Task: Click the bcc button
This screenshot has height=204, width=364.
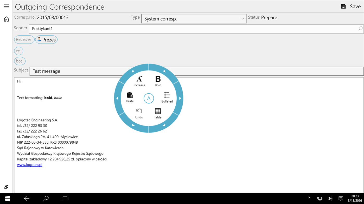Action: (20, 61)
